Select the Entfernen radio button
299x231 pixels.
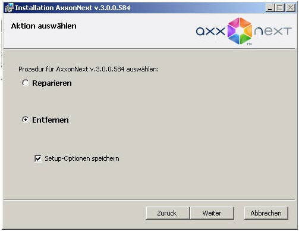pyautogui.click(x=26, y=120)
